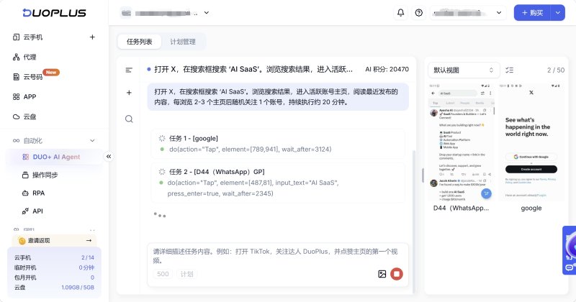Open the floating support chat widget
Viewport: 576px width, 302px height.
click(570, 250)
